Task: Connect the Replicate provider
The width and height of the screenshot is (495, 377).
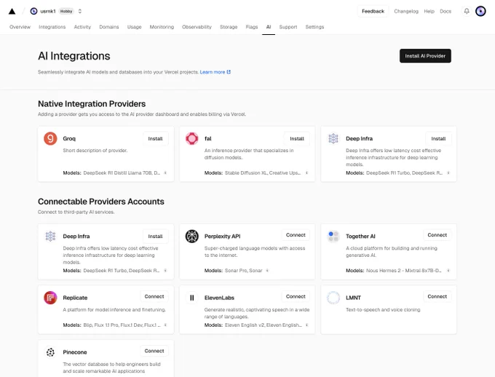Action: pyautogui.click(x=154, y=296)
